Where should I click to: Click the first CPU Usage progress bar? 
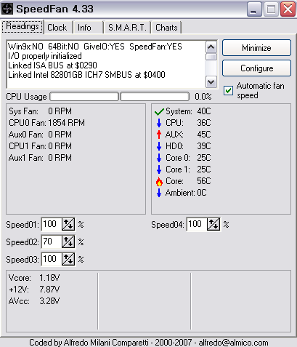[x=84, y=97]
